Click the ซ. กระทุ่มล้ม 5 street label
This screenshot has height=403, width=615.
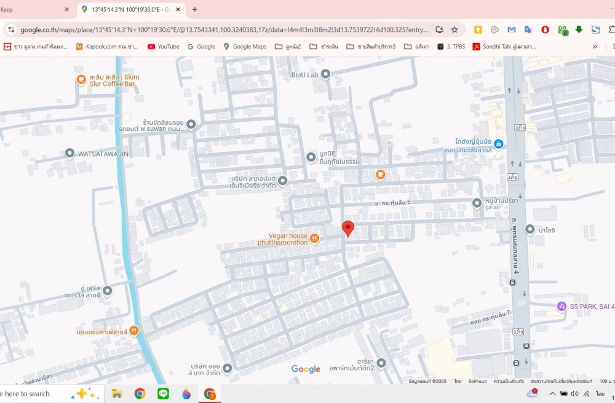[392, 203]
